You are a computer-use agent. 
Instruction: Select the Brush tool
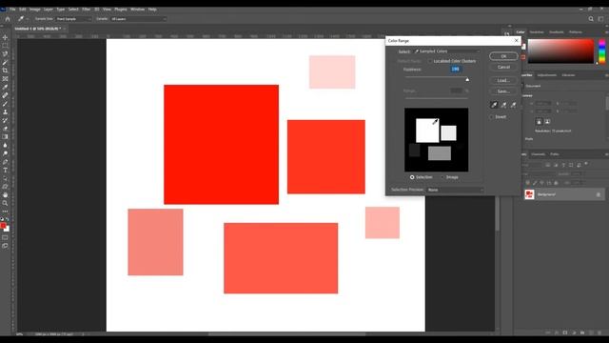(x=5, y=104)
